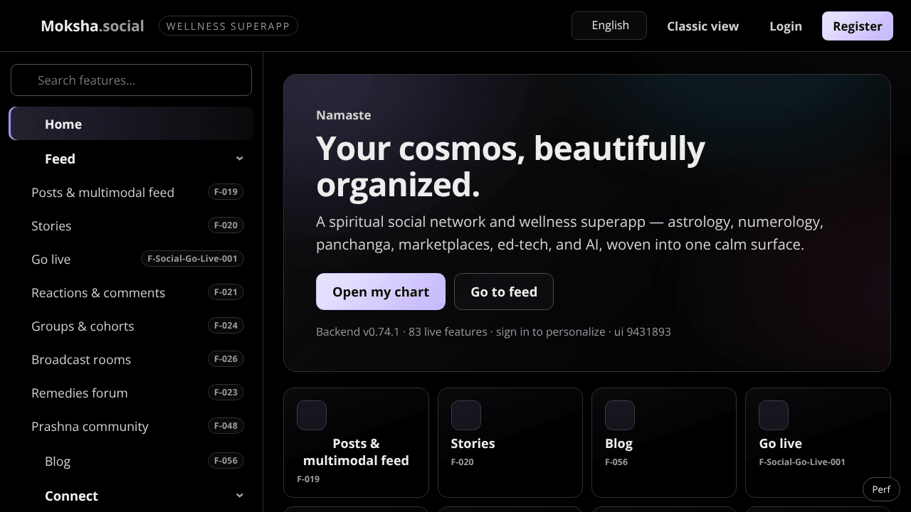911x512 pixels.
Task: Open the Login link
Action: [x=786, y=26]
